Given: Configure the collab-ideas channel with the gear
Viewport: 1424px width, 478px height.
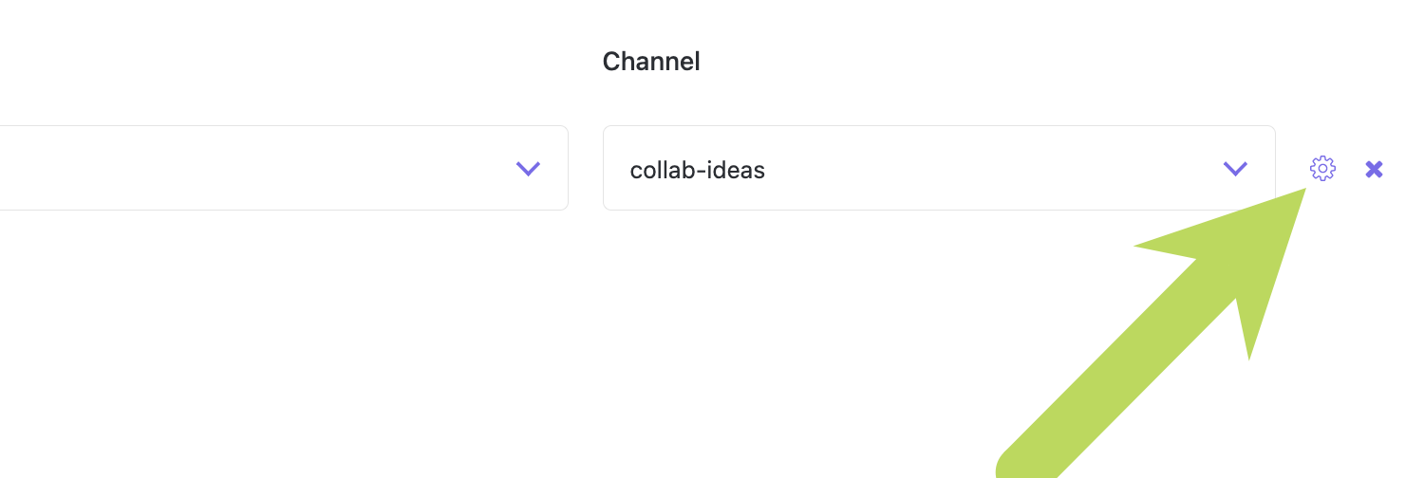Looking at the screenshot, I should [x=1322, y=169].
